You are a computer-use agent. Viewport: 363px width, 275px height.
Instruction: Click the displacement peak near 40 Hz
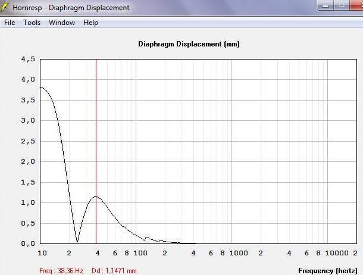(x=96, y=196)
